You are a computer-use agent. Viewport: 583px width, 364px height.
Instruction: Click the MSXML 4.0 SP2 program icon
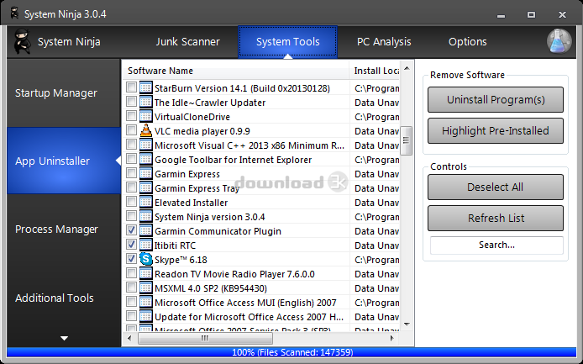click(146, 288)
